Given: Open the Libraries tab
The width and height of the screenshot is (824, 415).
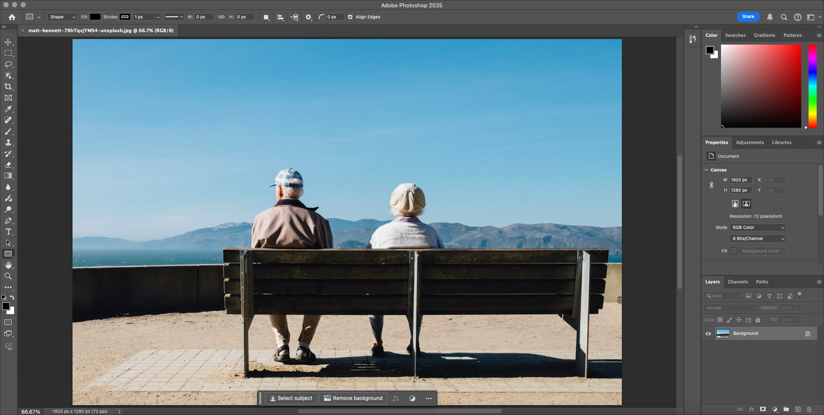Looking at the screenshot, I should [x=782, y=142].
